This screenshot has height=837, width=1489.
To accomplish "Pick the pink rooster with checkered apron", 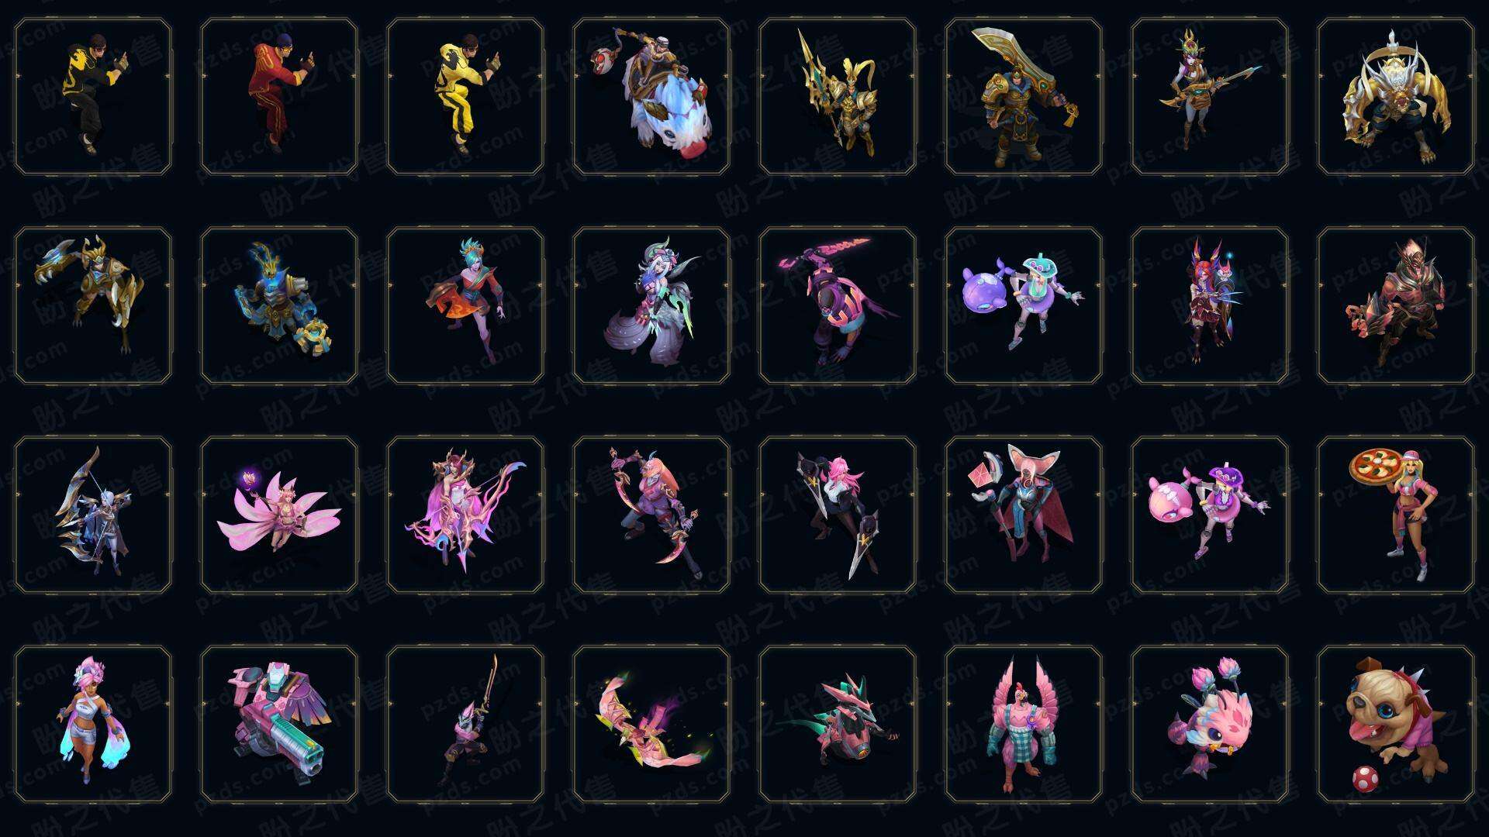I will [x=1024, y=724].
